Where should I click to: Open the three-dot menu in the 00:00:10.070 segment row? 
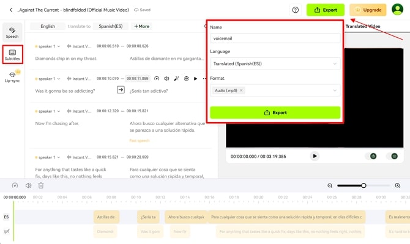pyautogui.click(x=204, y=79)
